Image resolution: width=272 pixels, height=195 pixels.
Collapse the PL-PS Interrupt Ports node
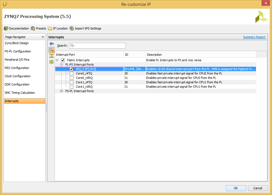[62, 65]
